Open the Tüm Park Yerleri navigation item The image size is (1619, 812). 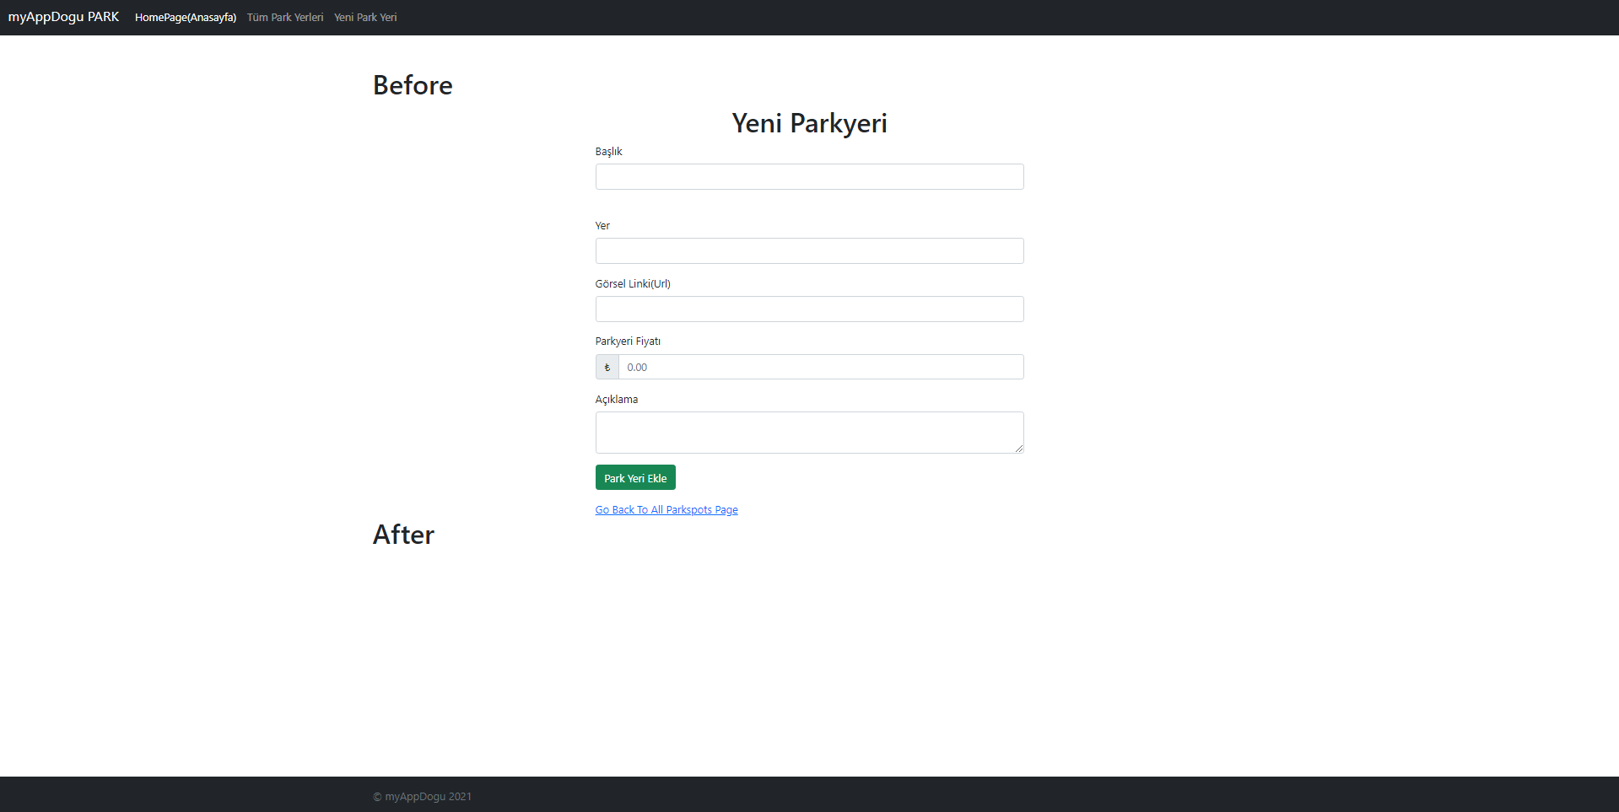284,17
